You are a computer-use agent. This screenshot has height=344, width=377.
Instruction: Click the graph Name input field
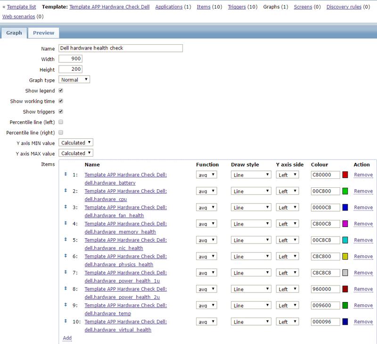point(120,48)
